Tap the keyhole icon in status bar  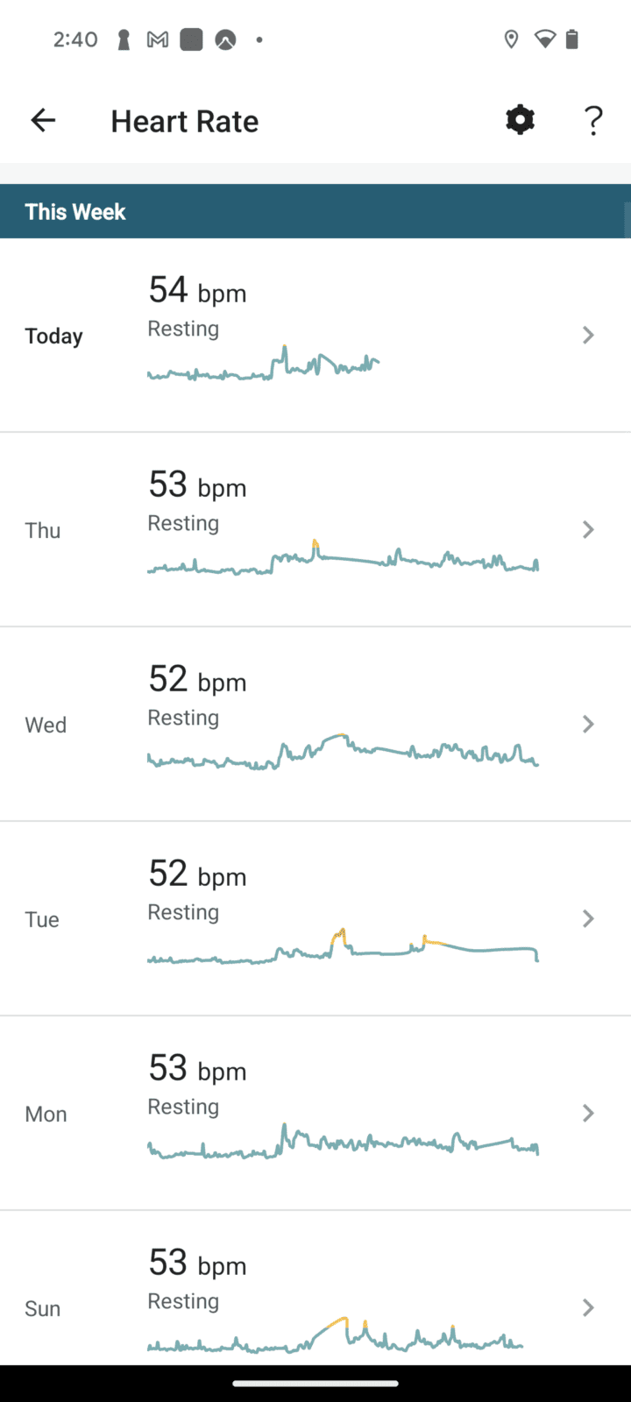tap(124, 39)
